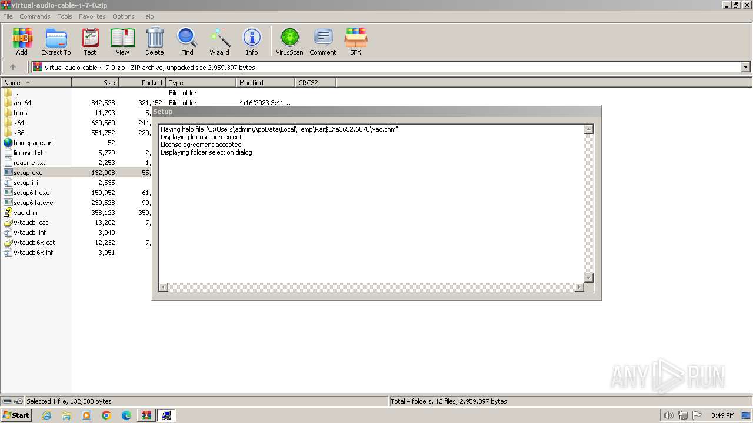Click the Add toolbar icon
The image size is (753, 423).
[22, 42]
